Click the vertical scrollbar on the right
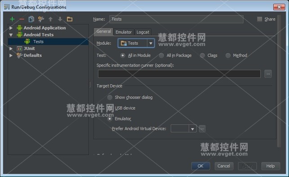Viewport: 289px width, 177px height. (279, 81)
